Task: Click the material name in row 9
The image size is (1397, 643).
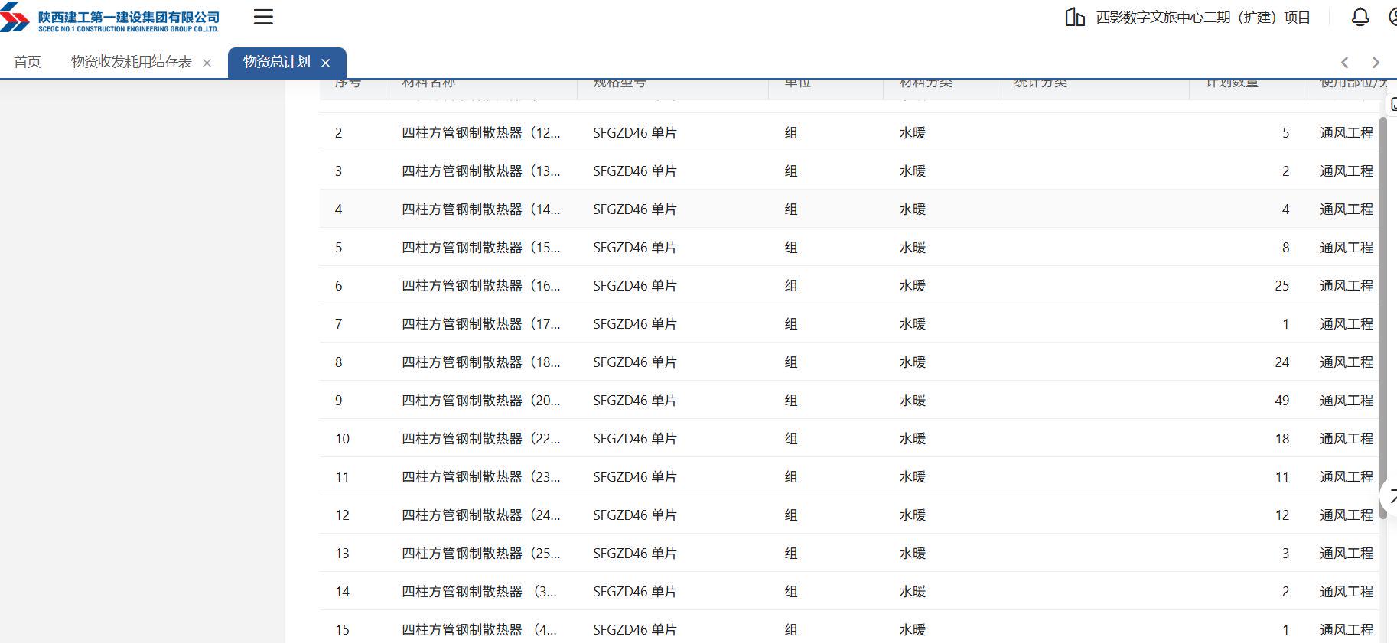Action: pos(480,401)
